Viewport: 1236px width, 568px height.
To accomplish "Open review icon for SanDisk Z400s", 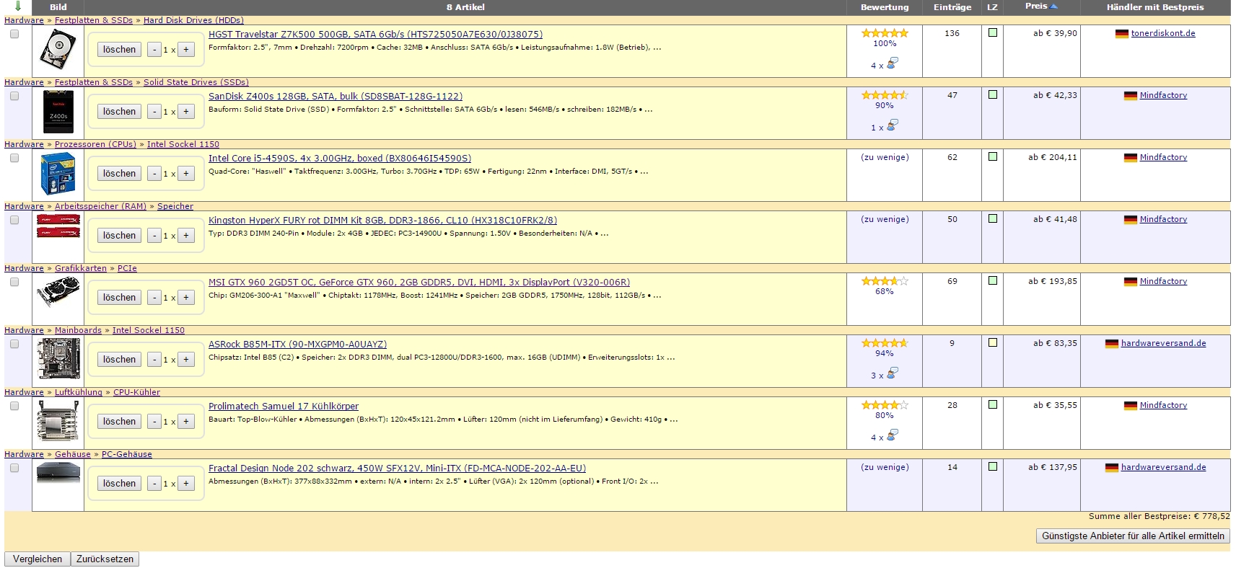I will 892,125.
